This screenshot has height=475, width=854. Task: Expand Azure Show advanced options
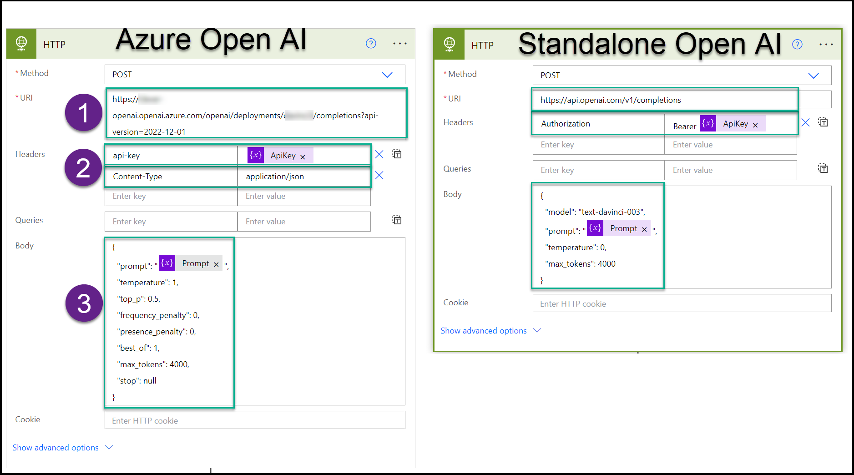point(63,448)
